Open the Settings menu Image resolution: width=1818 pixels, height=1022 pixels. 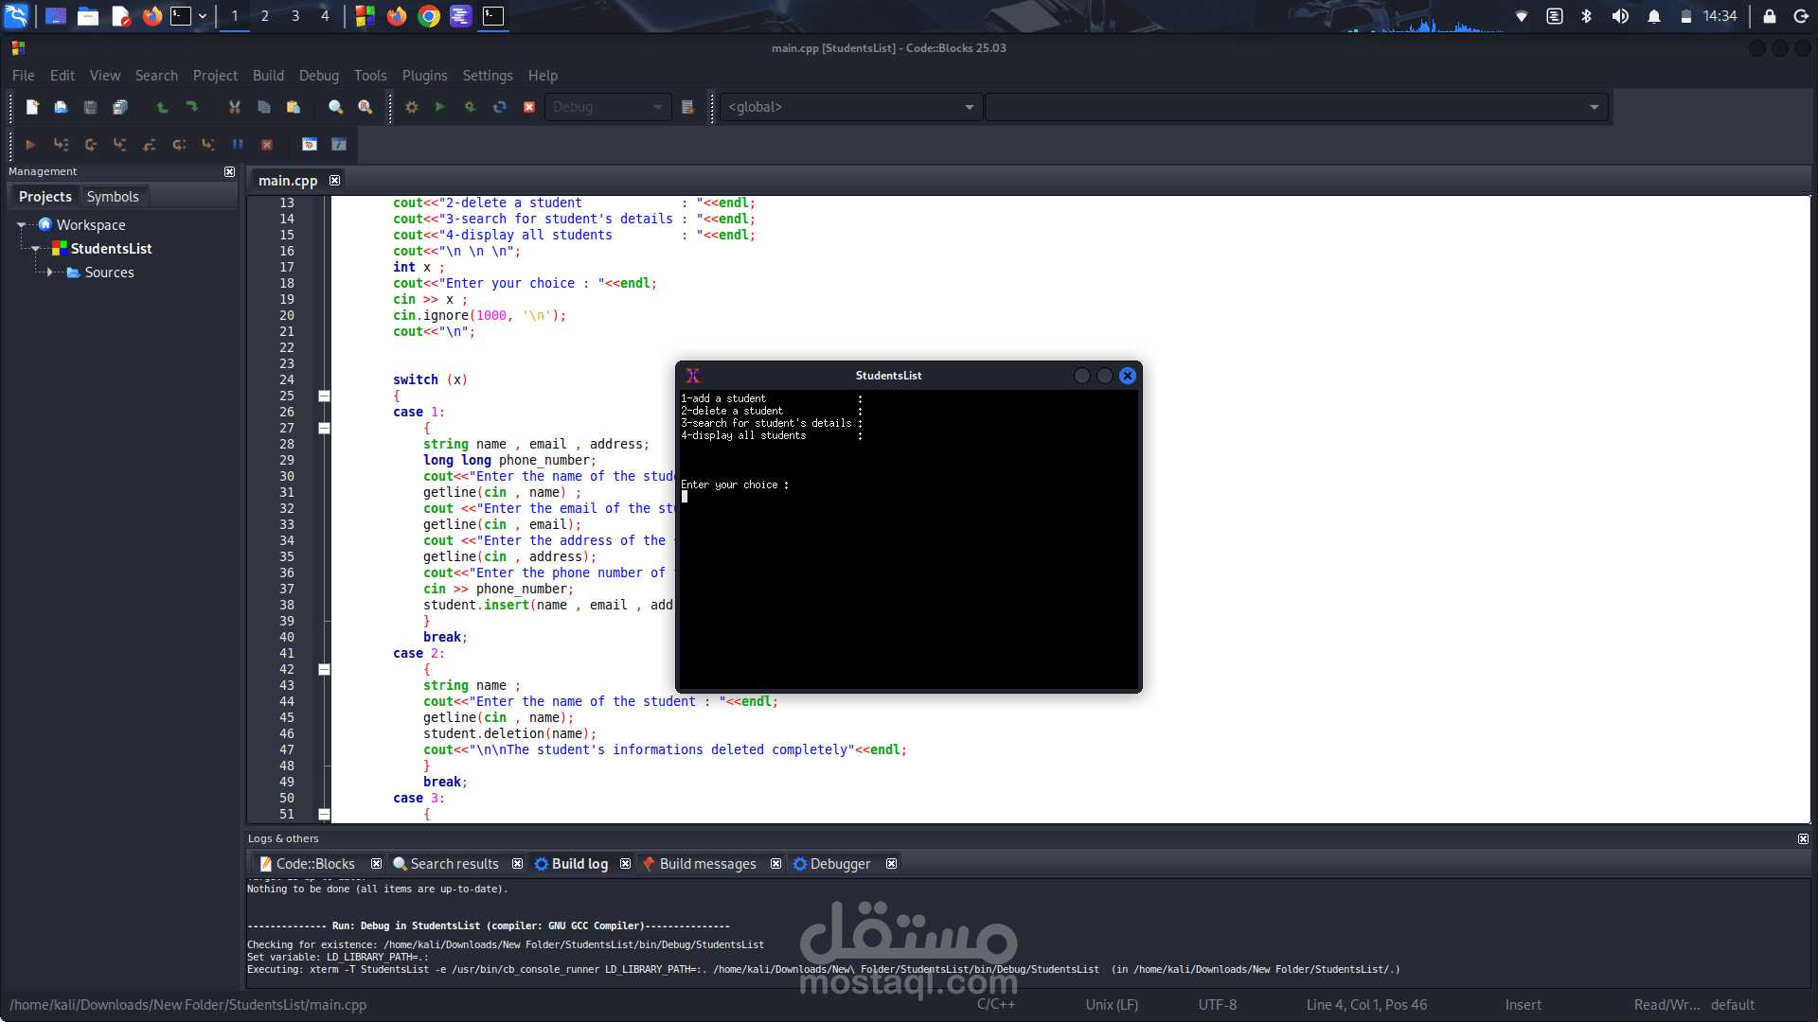click(x=487, y=76)
